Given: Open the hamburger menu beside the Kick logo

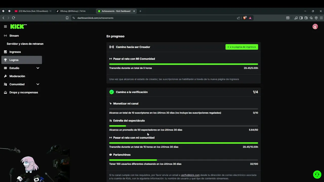Looking at the screenshot, I should click(5, 27).
